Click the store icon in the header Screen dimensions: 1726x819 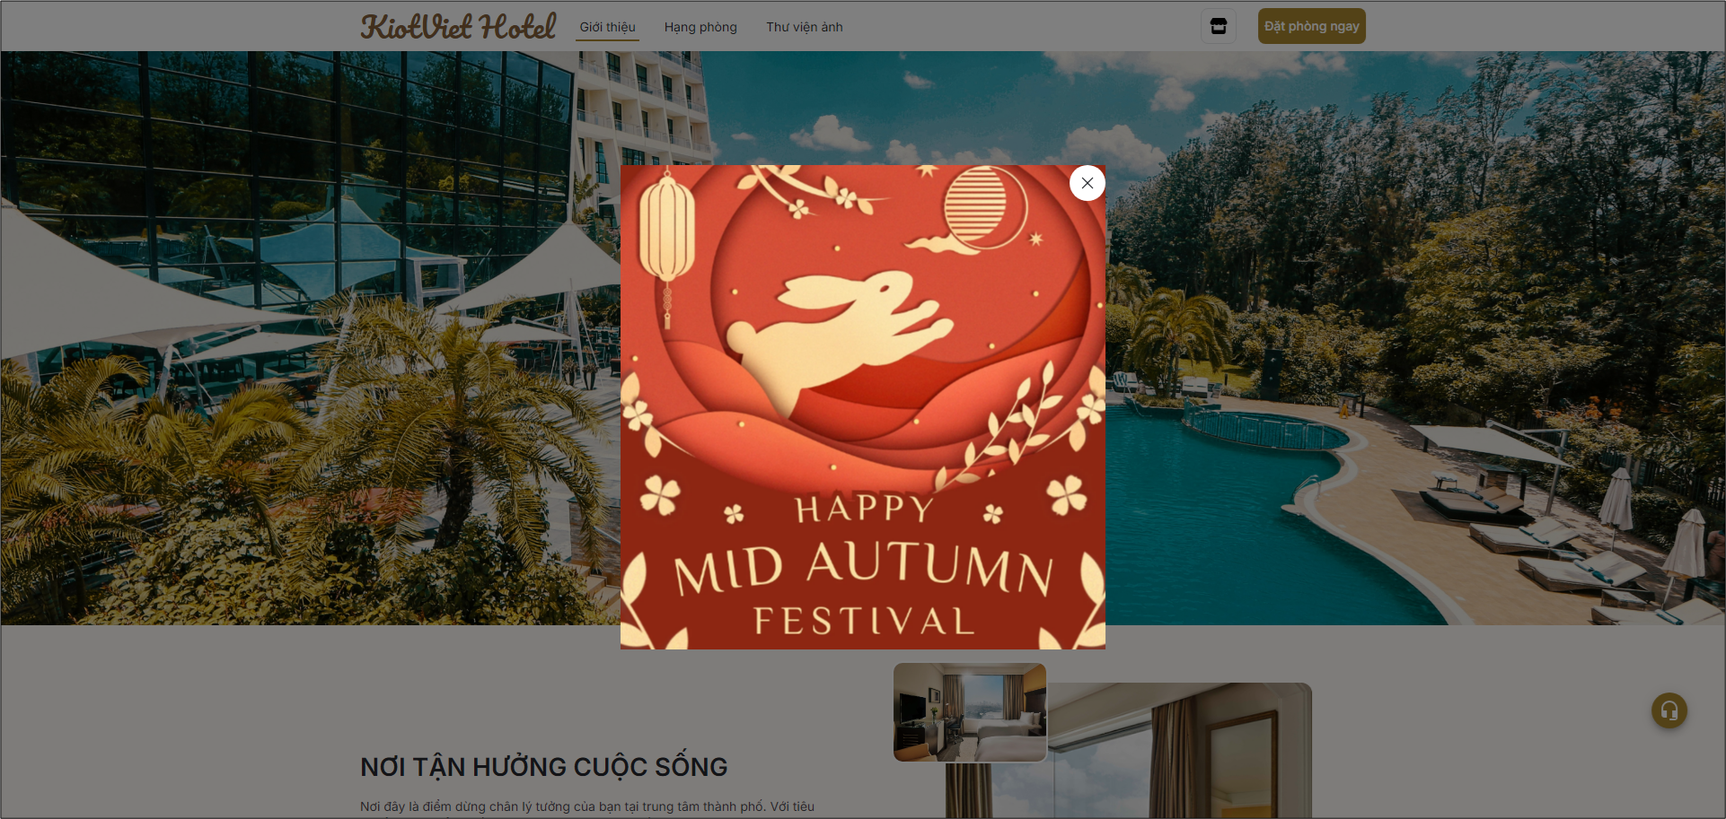(1218, 26)
